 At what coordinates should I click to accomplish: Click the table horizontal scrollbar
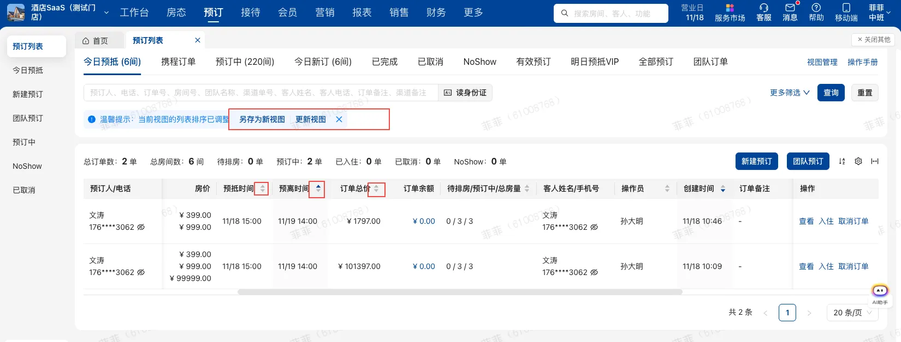460,292
